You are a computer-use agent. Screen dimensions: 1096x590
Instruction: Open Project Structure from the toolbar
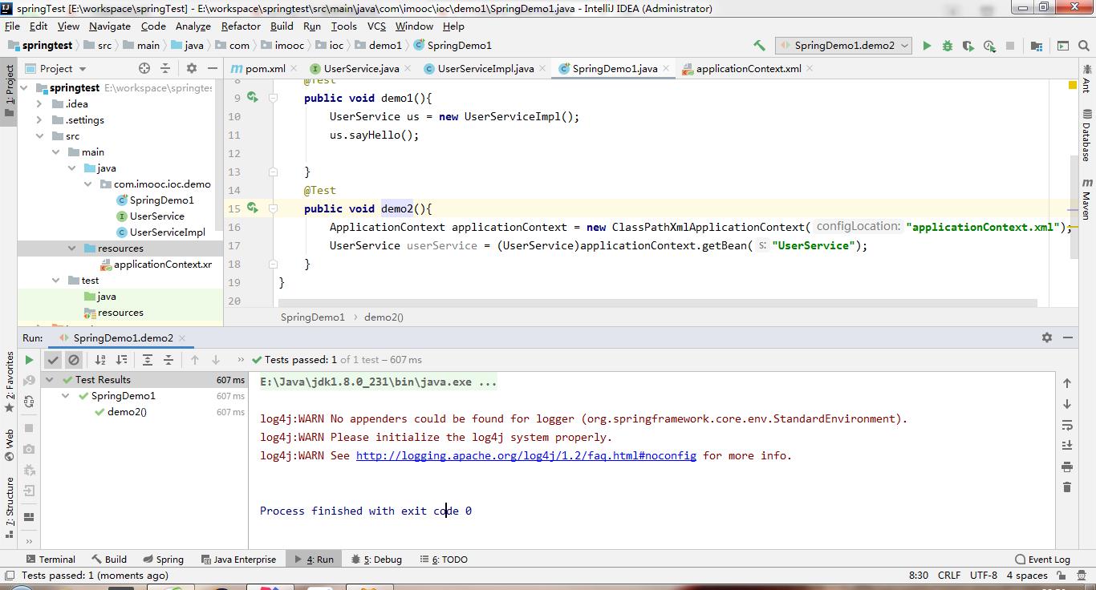coord(1037,46)
